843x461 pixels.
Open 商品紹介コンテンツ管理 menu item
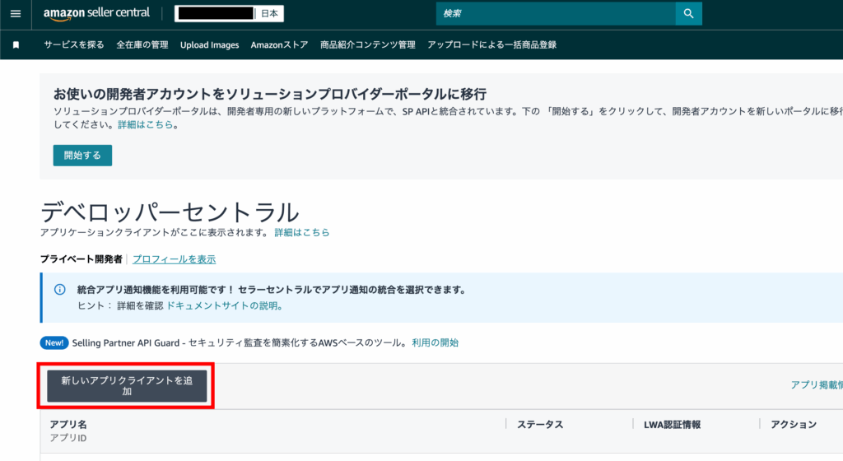pos(368,45)
